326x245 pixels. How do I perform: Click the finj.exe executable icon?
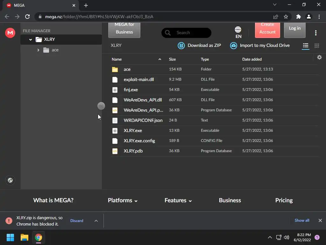click(x=115, y=90)
